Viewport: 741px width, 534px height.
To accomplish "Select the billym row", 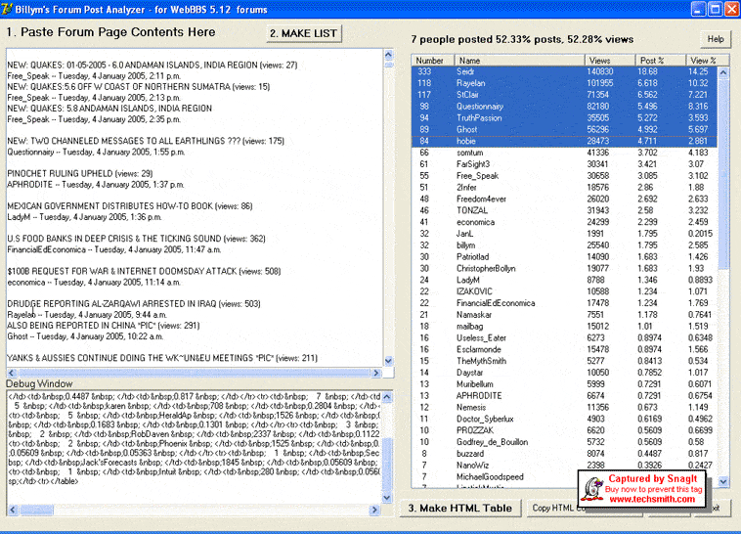I will (564, 245).
